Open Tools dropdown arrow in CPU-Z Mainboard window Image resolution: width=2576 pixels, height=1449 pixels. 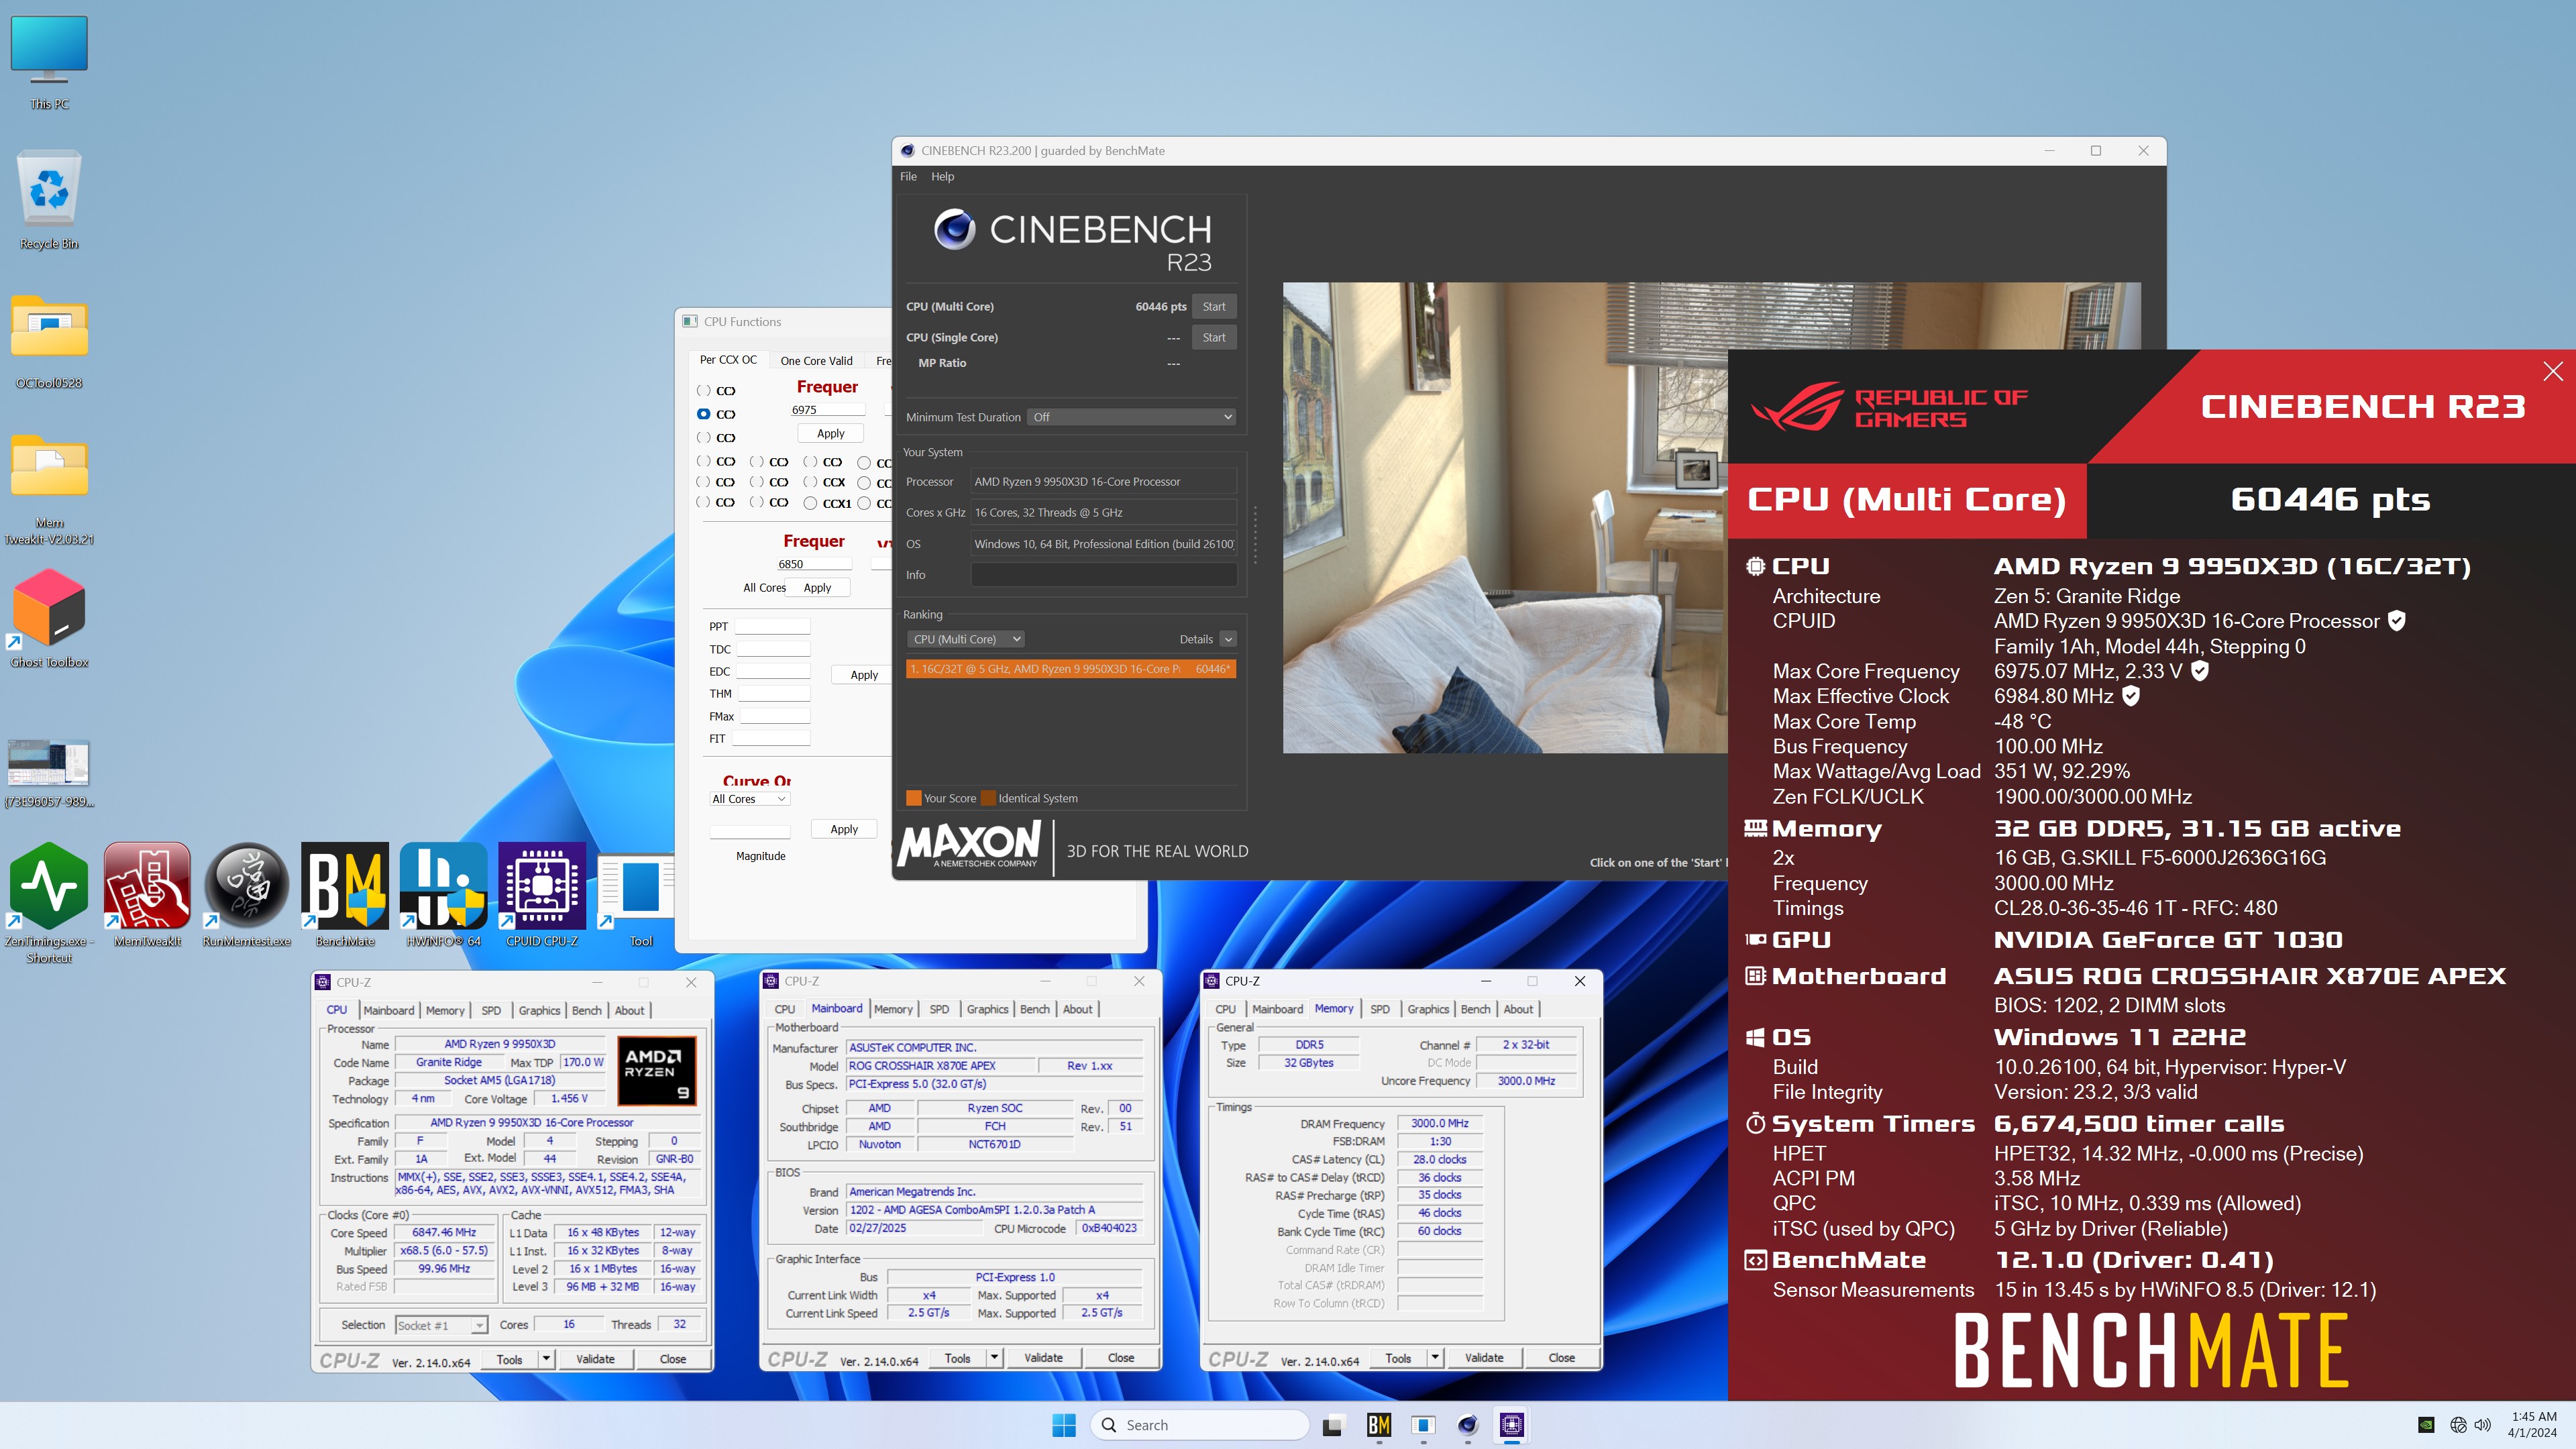pos(994,1357)
